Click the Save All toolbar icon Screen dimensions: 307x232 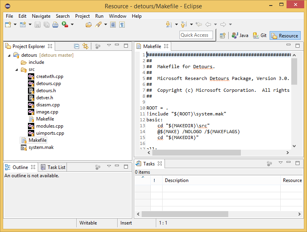[46, 24]
